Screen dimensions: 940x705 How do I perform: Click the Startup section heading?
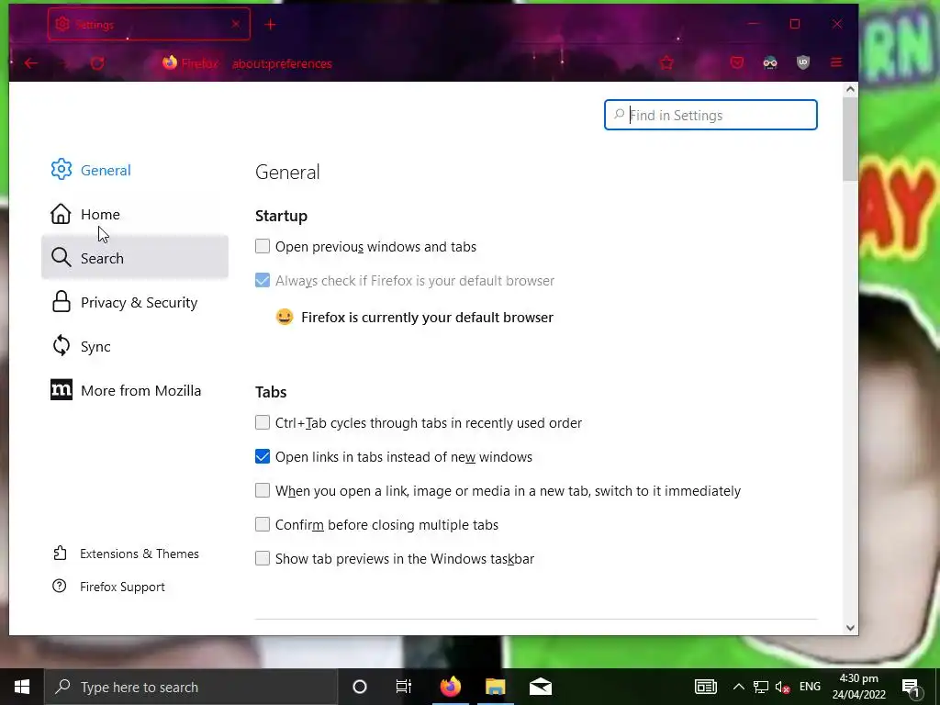point(281,216)
